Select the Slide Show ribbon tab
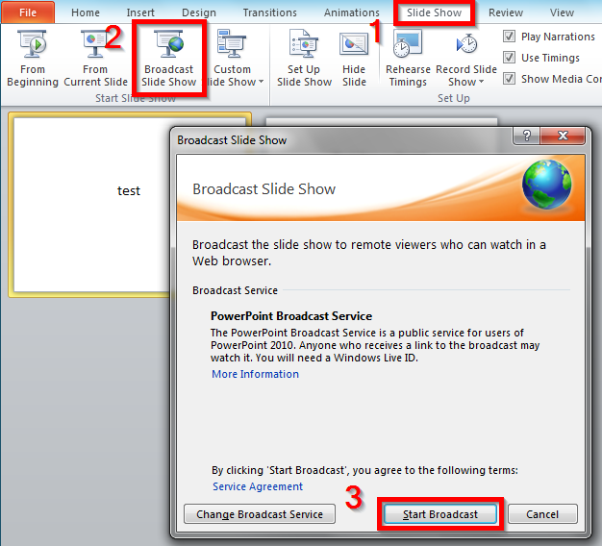Viewport: 602px width, 546px height. point(435,12)
